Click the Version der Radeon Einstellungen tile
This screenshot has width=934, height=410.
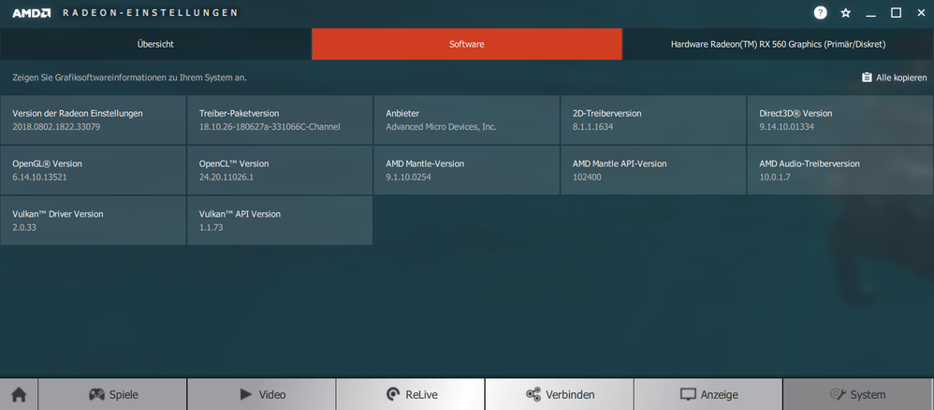tap(94, 120)
